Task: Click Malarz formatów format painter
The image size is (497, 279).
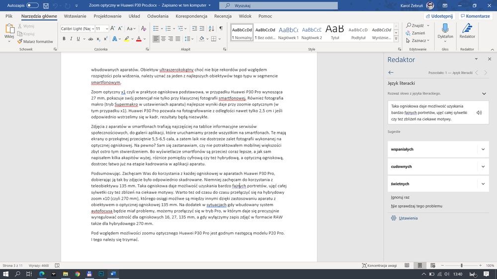Action: click(x=35, y=42)
